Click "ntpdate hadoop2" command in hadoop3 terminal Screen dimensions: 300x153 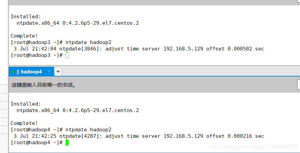(x=88, y=42)
